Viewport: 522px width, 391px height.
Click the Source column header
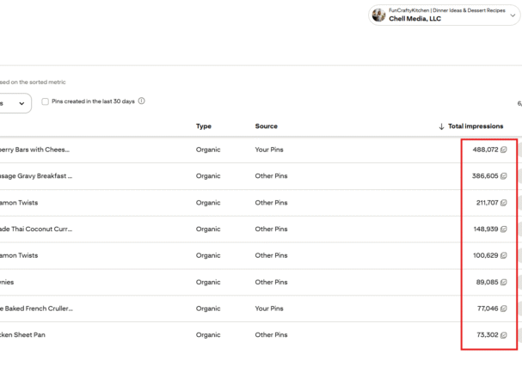(266, 126)
